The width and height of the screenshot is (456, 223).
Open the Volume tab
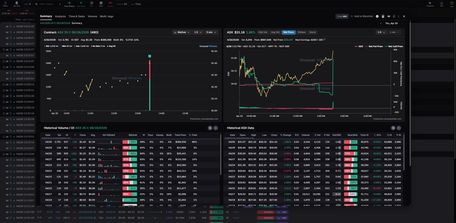tap(92, 16)
